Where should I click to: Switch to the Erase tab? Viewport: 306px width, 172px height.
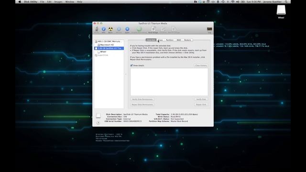coord(160,40)
